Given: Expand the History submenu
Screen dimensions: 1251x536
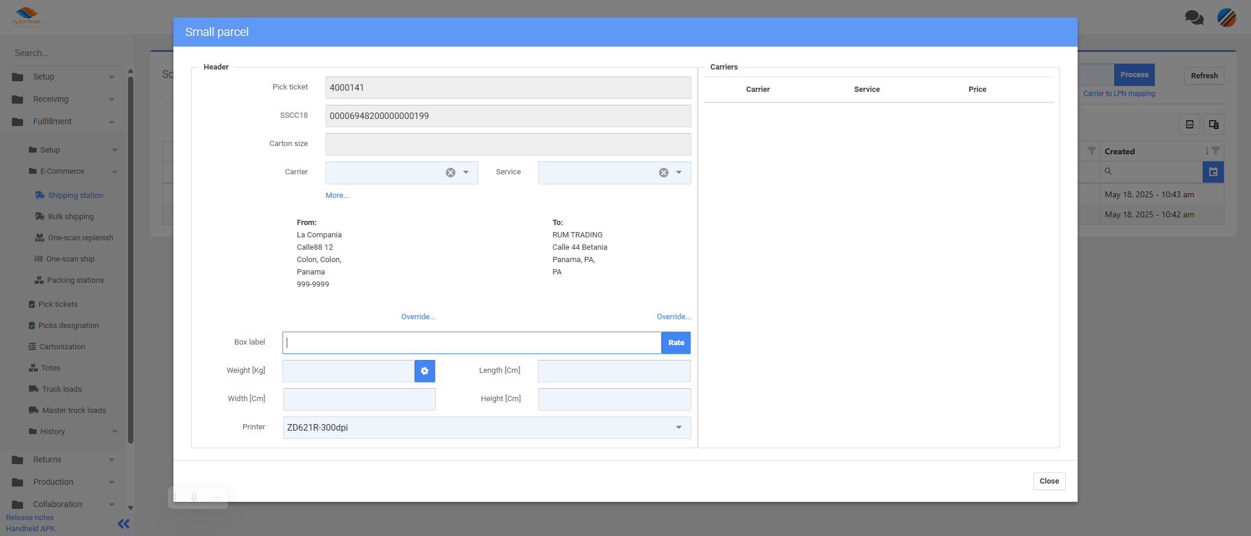Looking at the screenshot, I should point(73,432).
